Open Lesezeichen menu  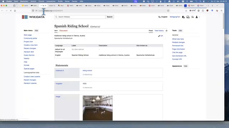point(51,1)
